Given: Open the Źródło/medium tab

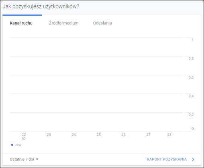Looking at the screenshot, I should pos(64,23).
